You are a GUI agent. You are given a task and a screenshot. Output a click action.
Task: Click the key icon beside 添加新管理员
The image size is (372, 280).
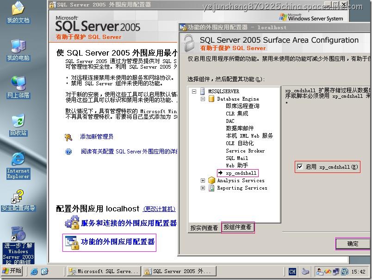coord(68,137)
